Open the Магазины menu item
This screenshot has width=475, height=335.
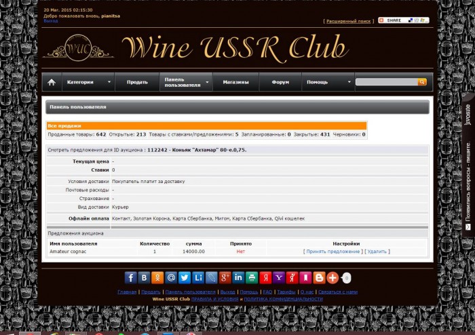point(235,82)
